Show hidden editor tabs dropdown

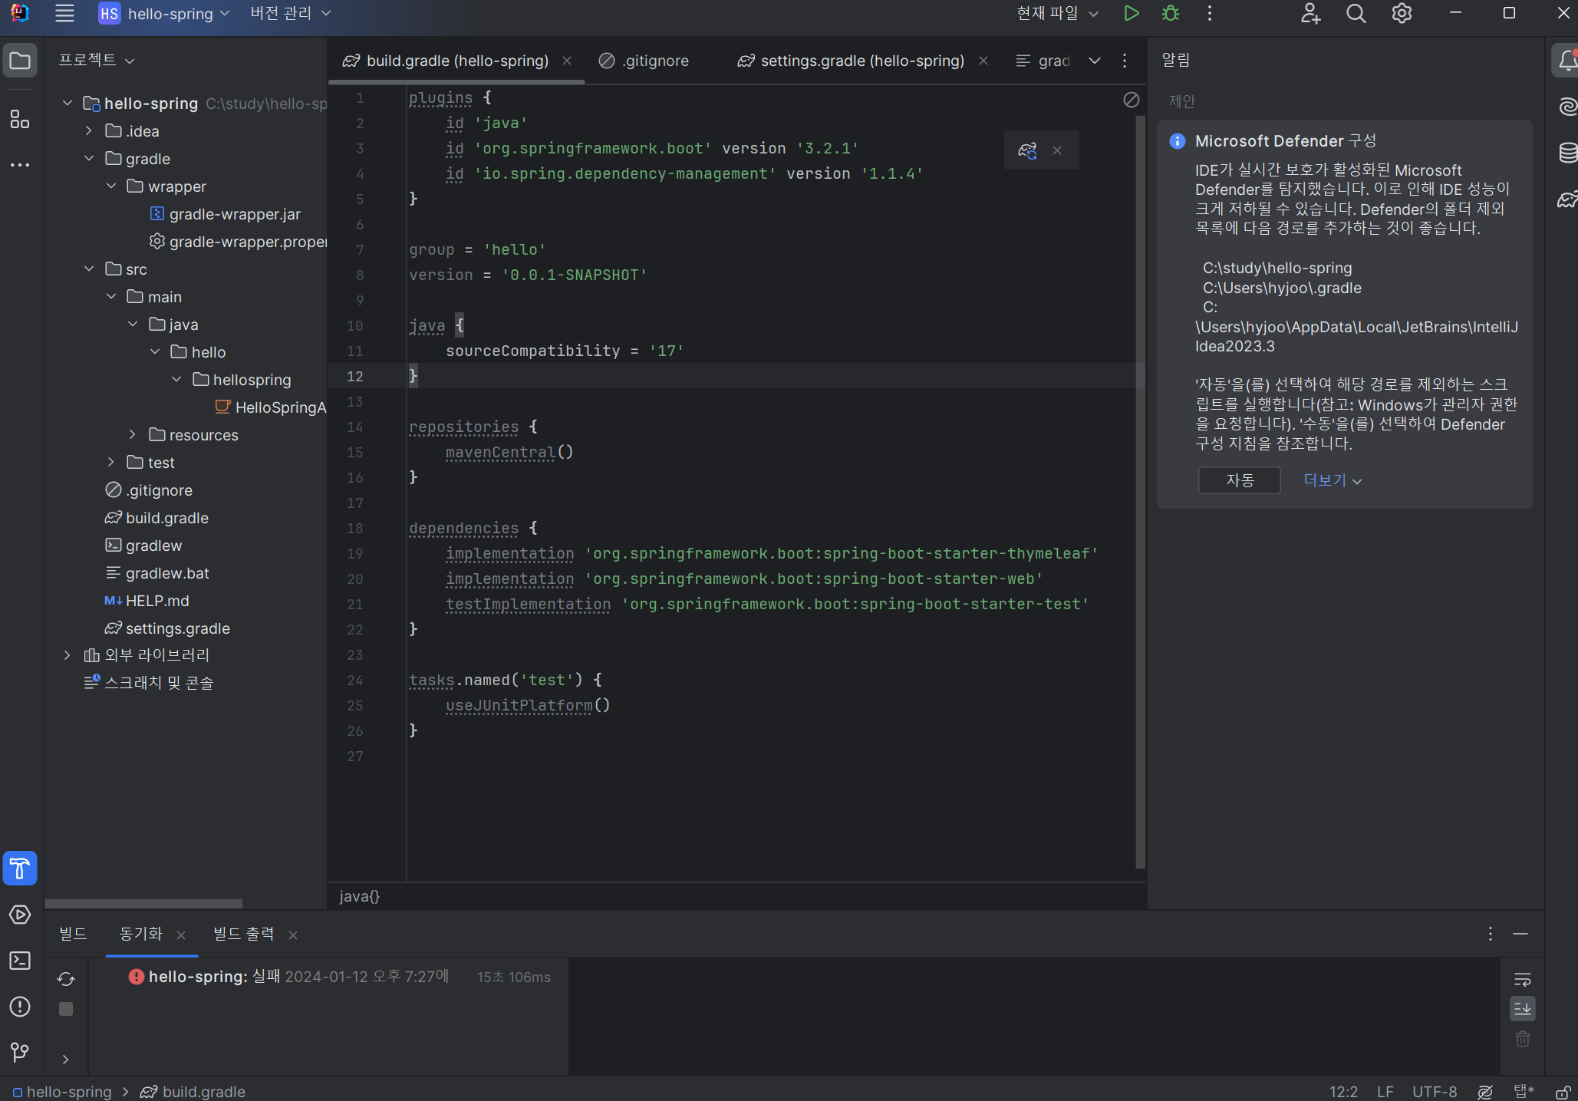[x=1095, y=61]
